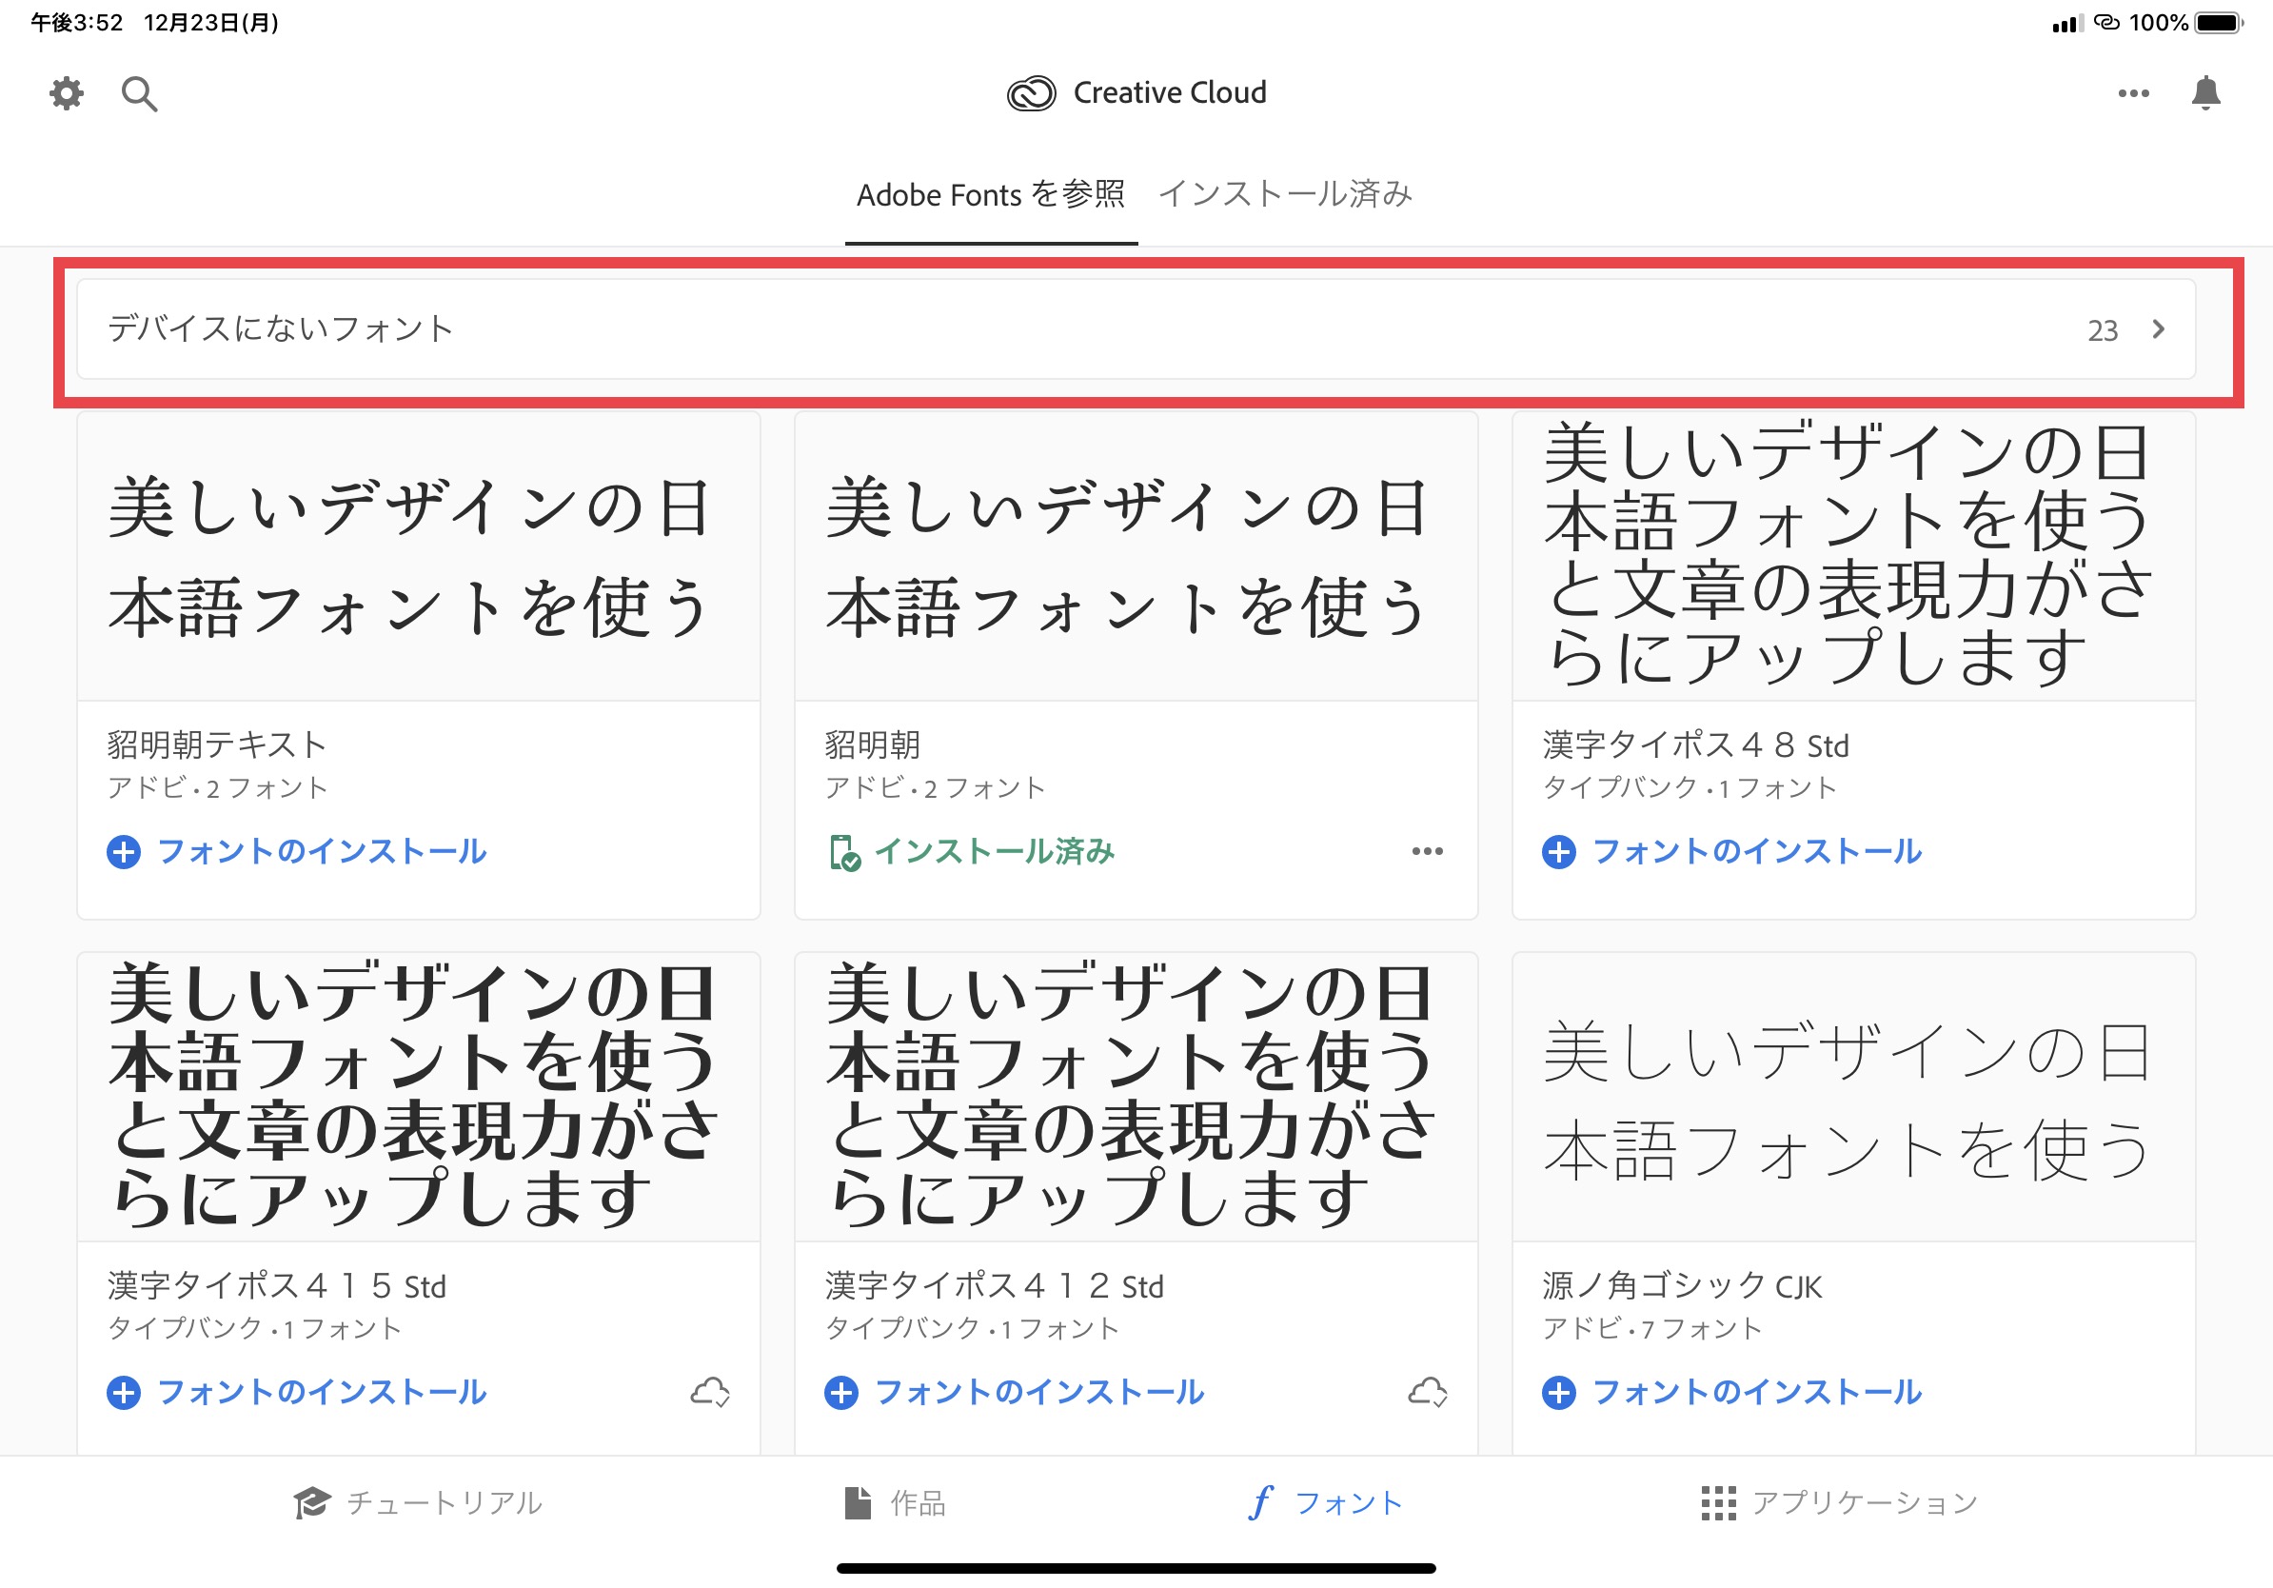The height and width of the screenshot is (1588, 2273).
Task: Open notifications bell icon
Action: pos(2204,93)
